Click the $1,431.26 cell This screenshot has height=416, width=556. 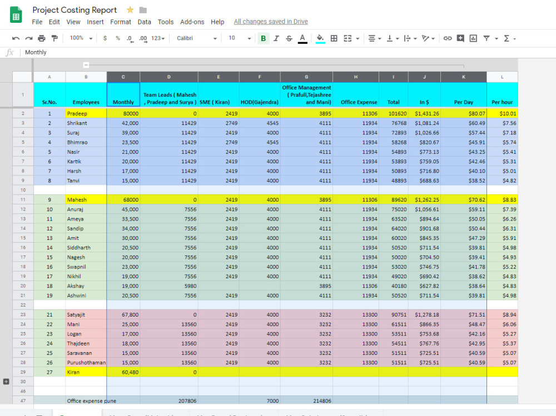coord(424,113)
